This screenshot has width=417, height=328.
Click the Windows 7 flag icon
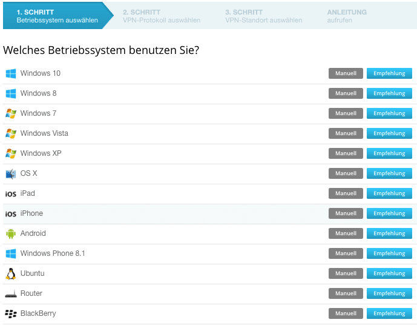(x=11, y=113)
